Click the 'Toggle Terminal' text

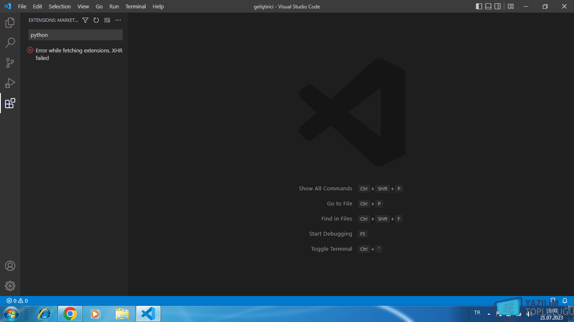click(332, 249)
